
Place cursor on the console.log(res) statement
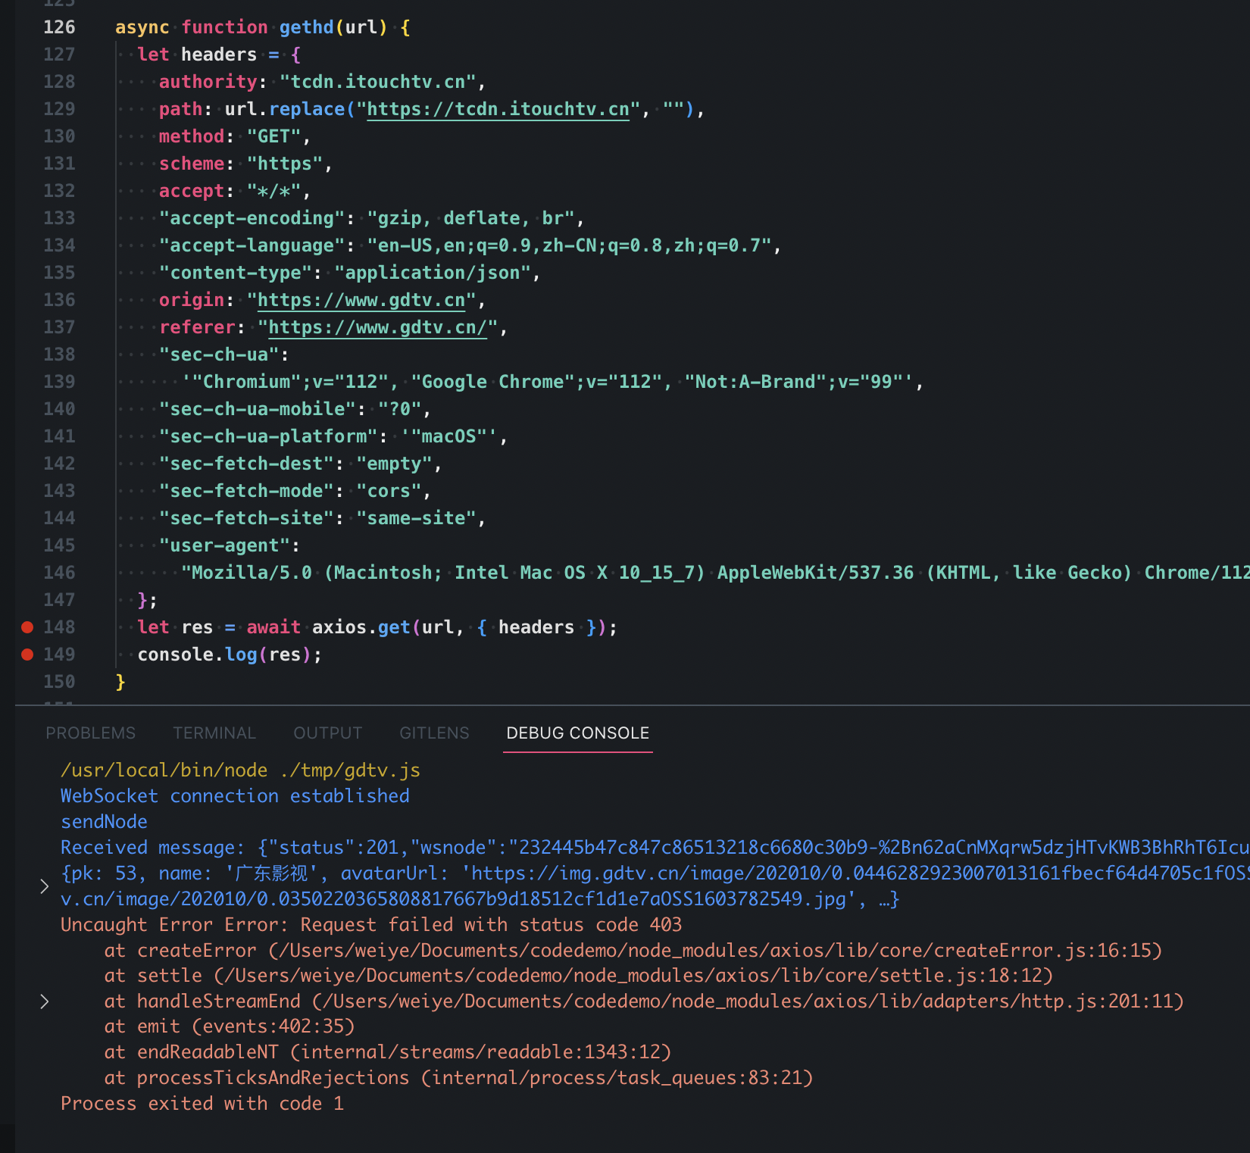click(227, 654)
